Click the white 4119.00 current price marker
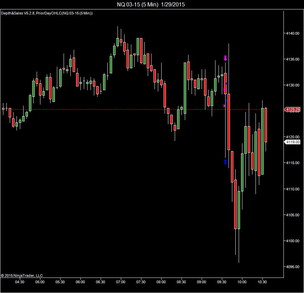Screen dimensions: 304x293 coord(292,142)
